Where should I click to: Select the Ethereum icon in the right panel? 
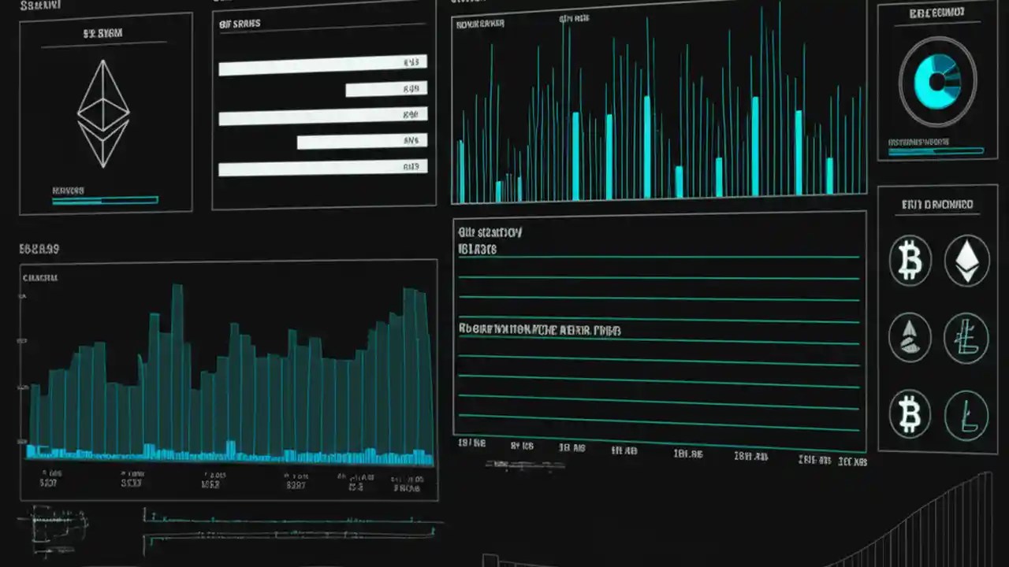click(x=968, y=261)
